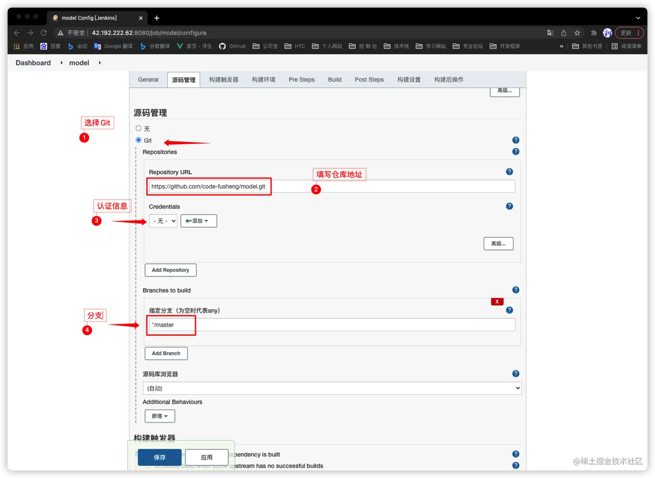The width and height of the screenshot is (655, 478).
Task: Reload the page with refresh icon
Action: click(44, 33)
